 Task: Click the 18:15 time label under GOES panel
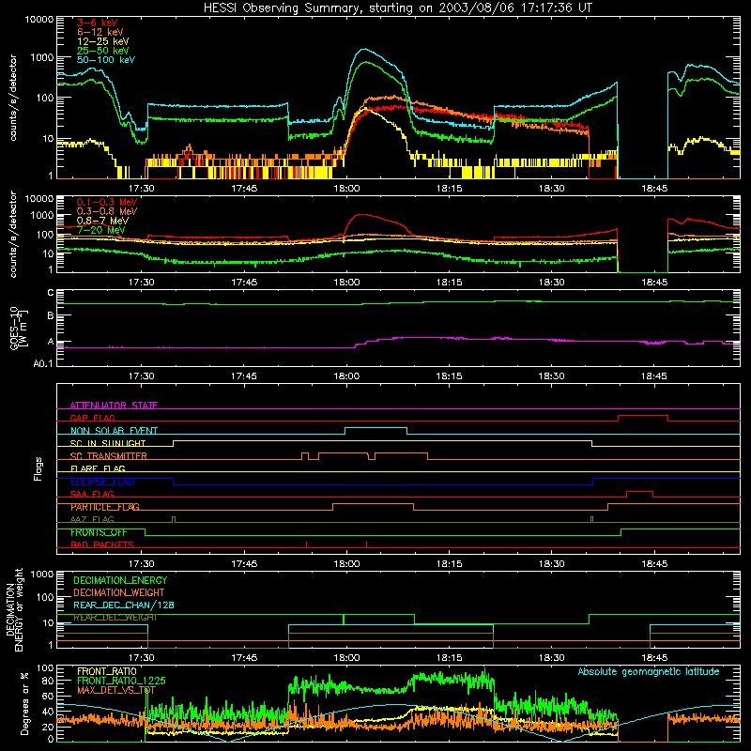[x=450, y=376]
